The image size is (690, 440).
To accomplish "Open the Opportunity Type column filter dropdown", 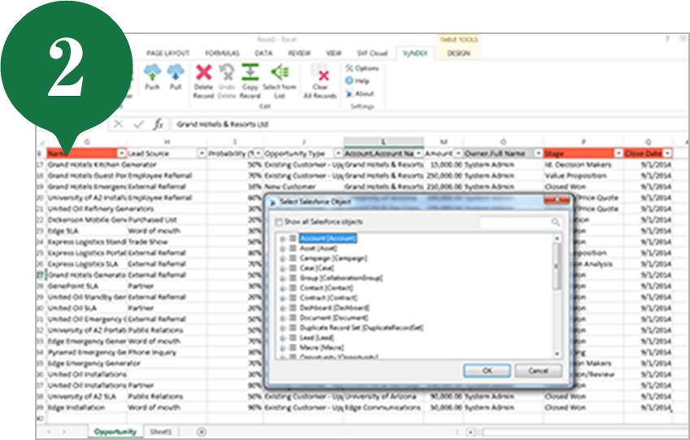I will click(x=338, y=153).
